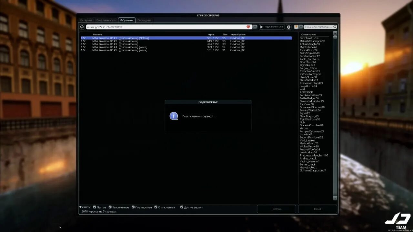413x232 pixels.
Task: Select server 'MTA Province-RP #4 [voice]'
Action: click(186, 47)
